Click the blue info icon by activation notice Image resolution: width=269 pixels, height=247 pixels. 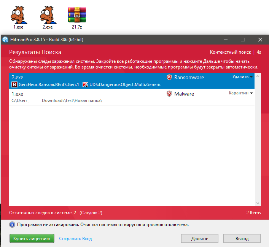pos(12,225)
